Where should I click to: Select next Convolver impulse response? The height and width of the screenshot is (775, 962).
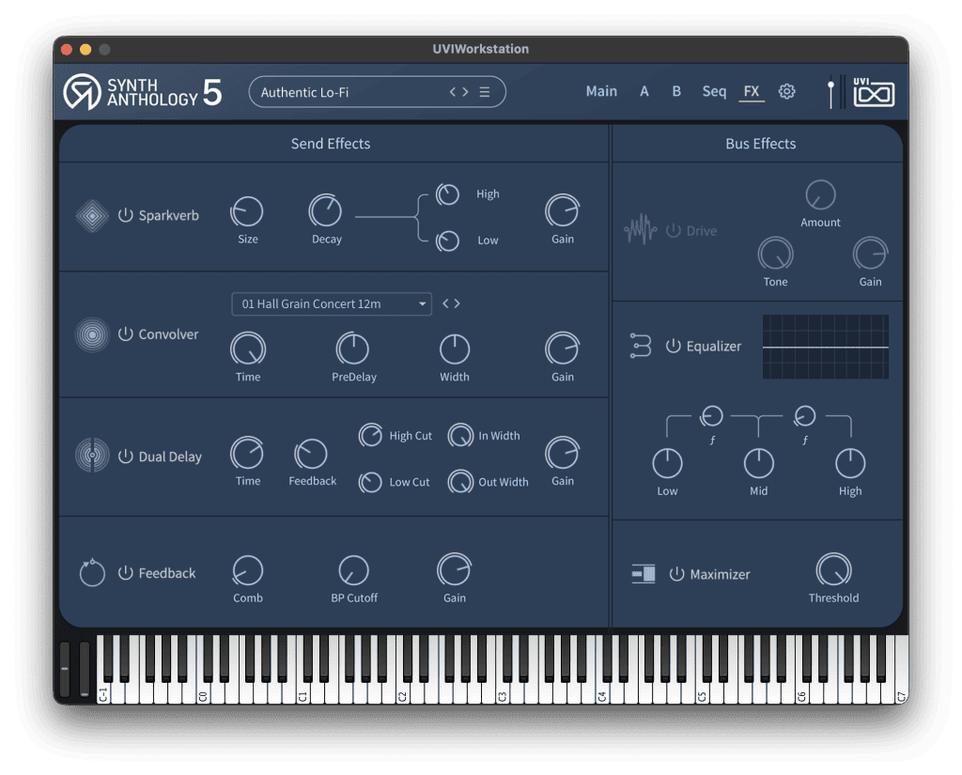(x=457, y=303)
